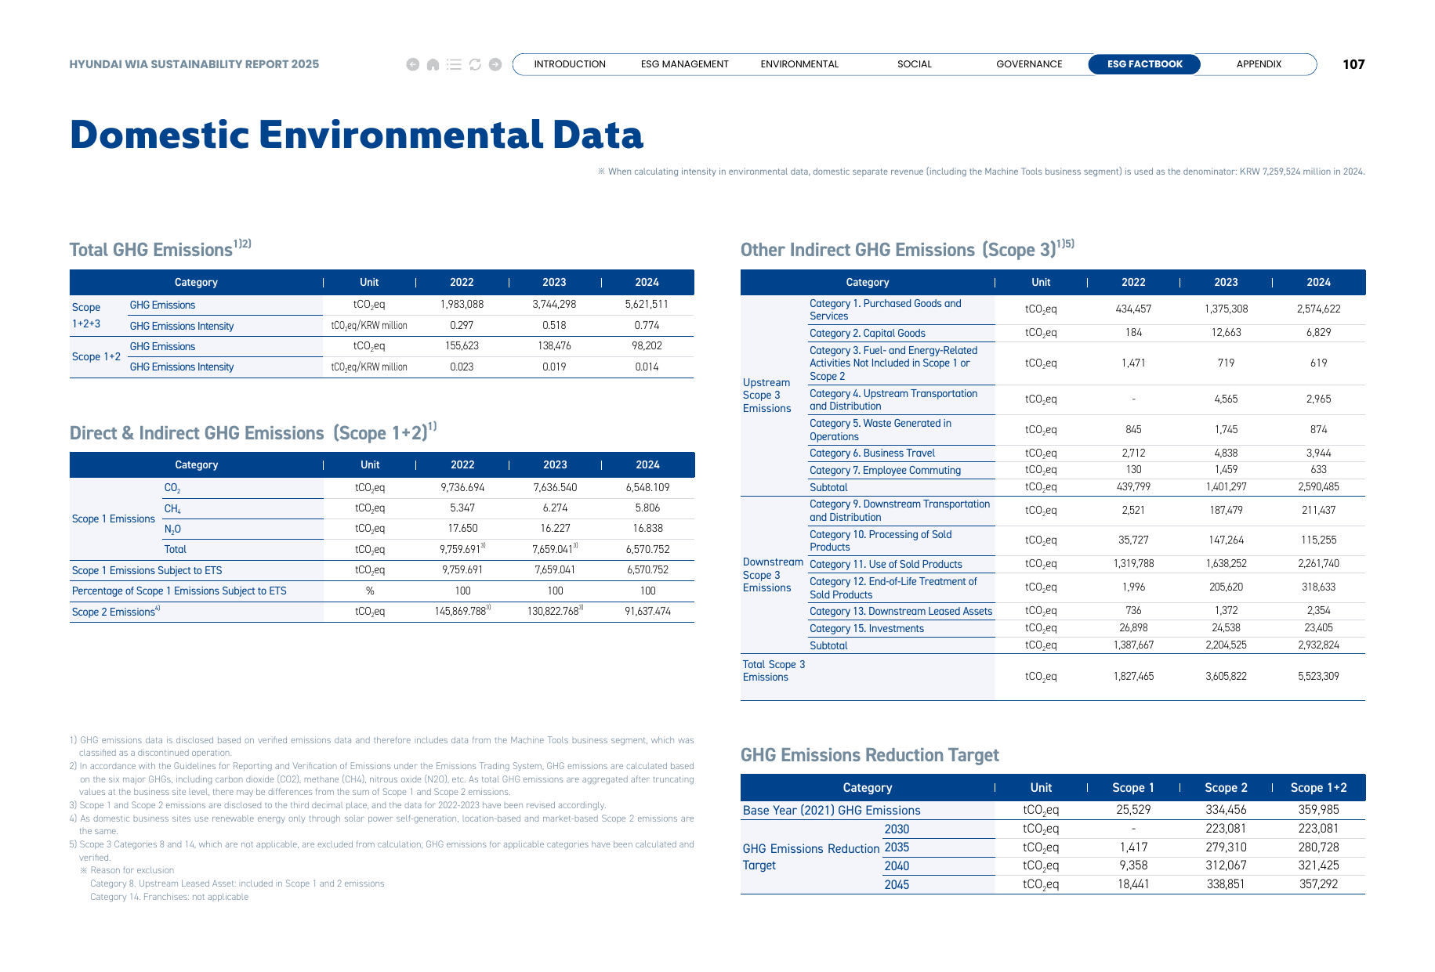Screen dimensions: 1435x972
Task: Click the page number 107
Action: (x=1353, y=64)
